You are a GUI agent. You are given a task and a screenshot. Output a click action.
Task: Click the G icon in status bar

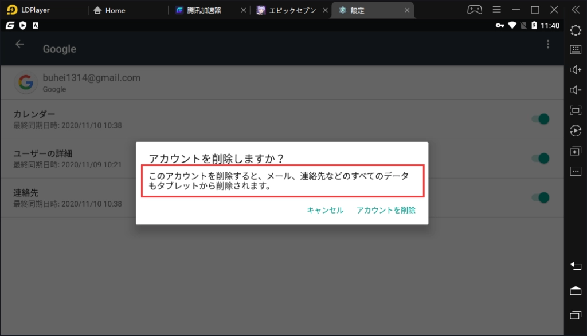10,25
